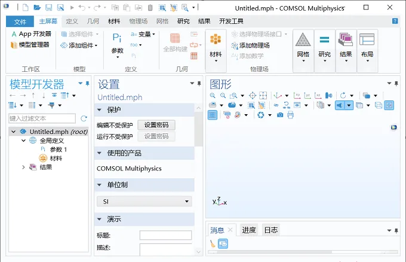Take an image snapshot with camera icon
Viewport: 406px width, 262px height.
coord(280,115)
